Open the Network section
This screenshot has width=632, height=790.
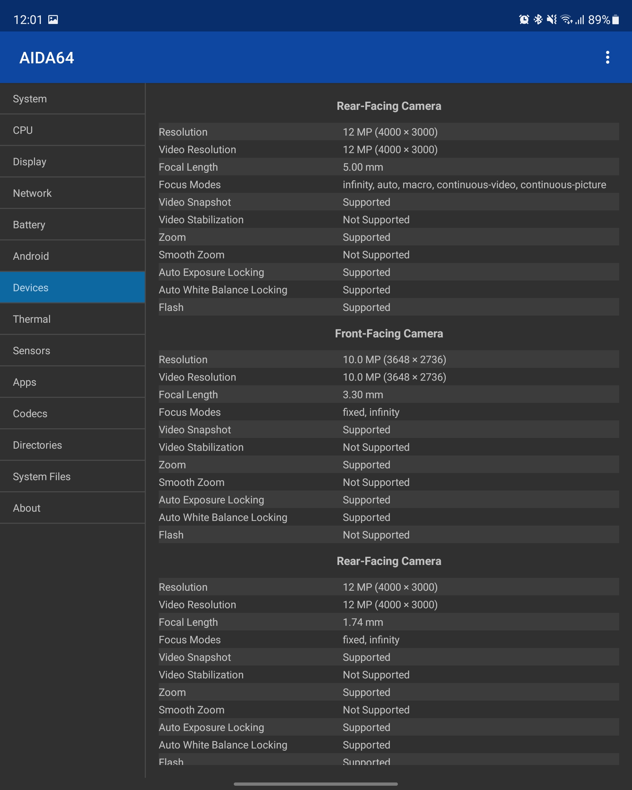click(73, 194)
